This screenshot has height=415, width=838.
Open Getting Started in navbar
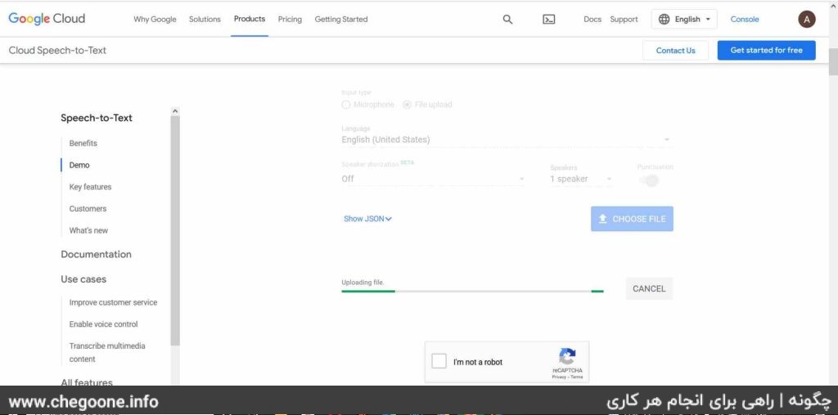(x=341, y=20)
